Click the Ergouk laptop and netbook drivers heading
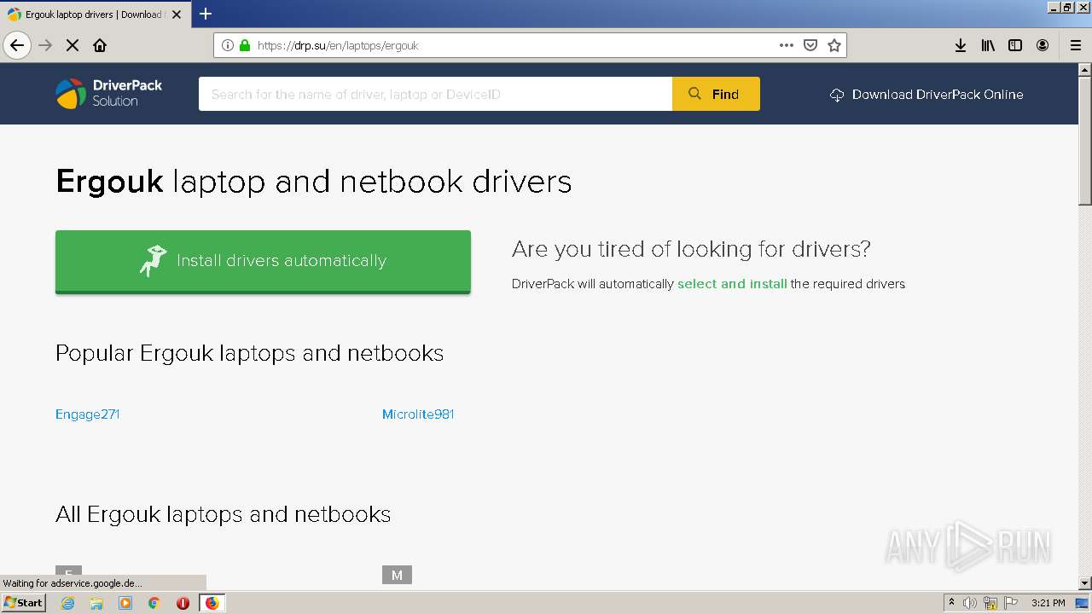 [x=314, y=182]
